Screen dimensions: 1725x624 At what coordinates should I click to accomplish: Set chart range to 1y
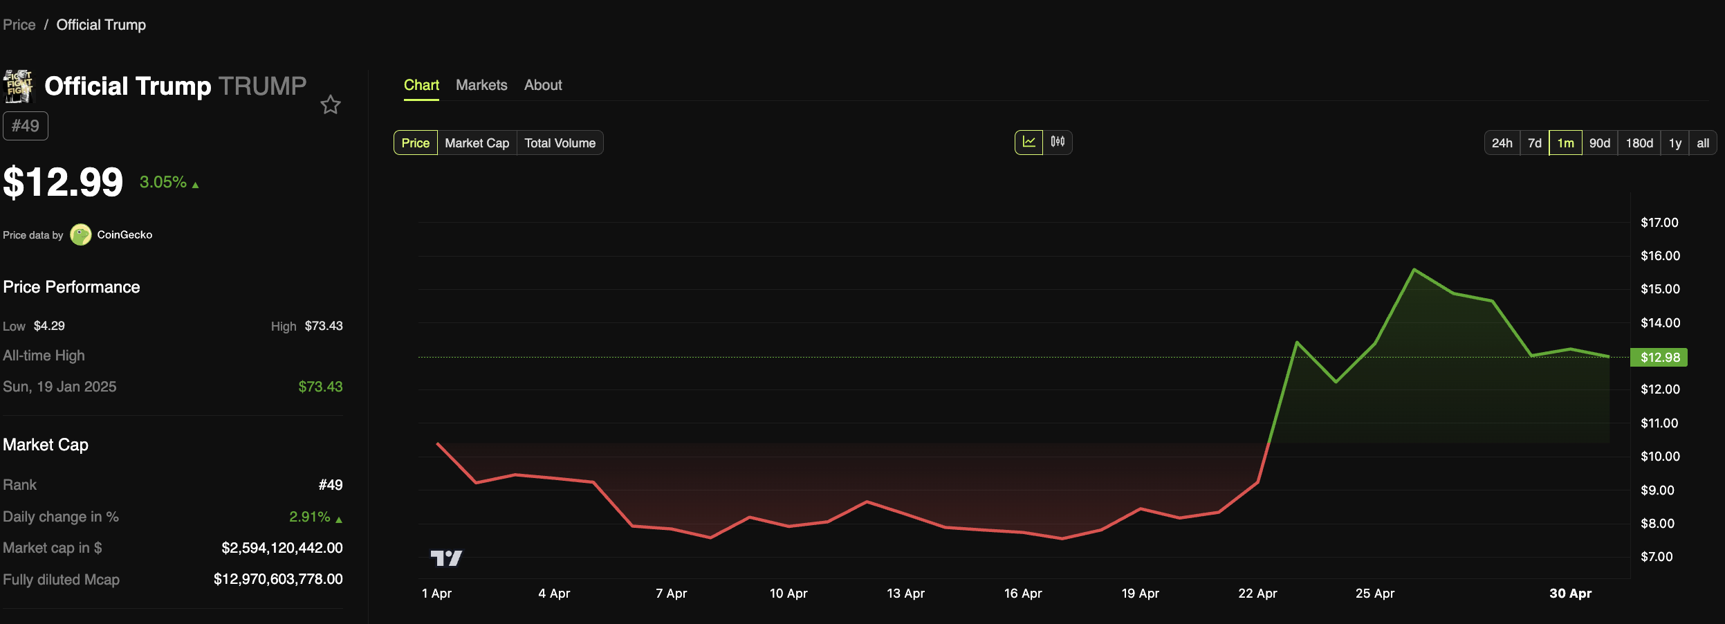pos(1675,143)
